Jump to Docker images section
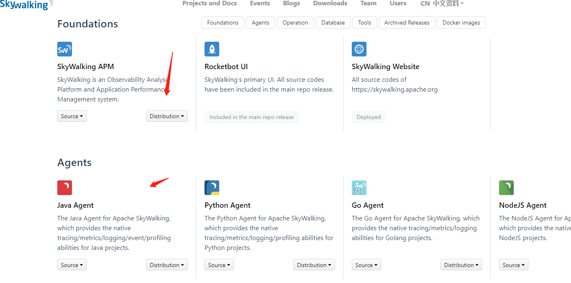The image size is (571, 283). [461, 22]
